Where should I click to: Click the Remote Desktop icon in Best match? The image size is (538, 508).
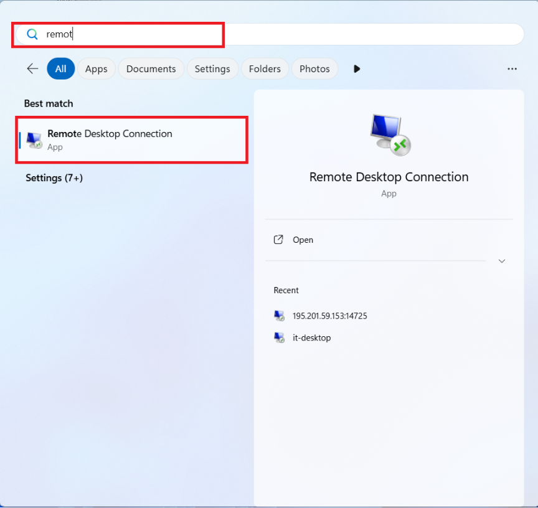[x=34, y=140]
